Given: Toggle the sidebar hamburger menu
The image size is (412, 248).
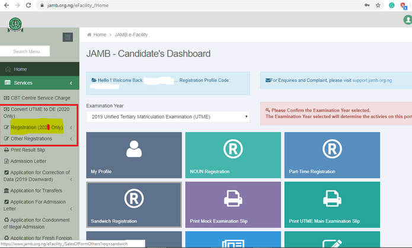Looking at the screenshot, I should click(68, 37).
